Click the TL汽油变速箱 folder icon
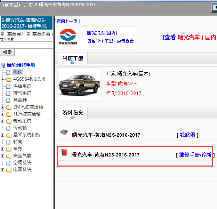Screen dimensions: 217x209 9,114
